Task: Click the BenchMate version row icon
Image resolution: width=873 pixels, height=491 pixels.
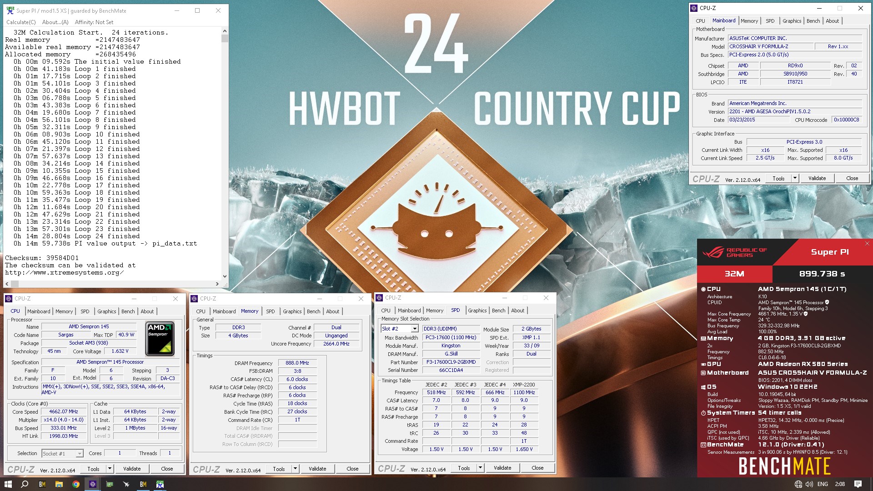Action: point(703,445)
